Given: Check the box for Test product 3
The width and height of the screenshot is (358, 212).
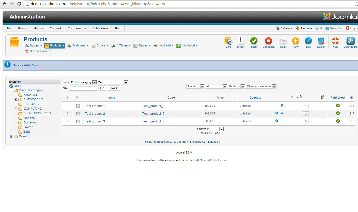Looking at the screenshot, I should pyautogui.click(x=78, y=121).
